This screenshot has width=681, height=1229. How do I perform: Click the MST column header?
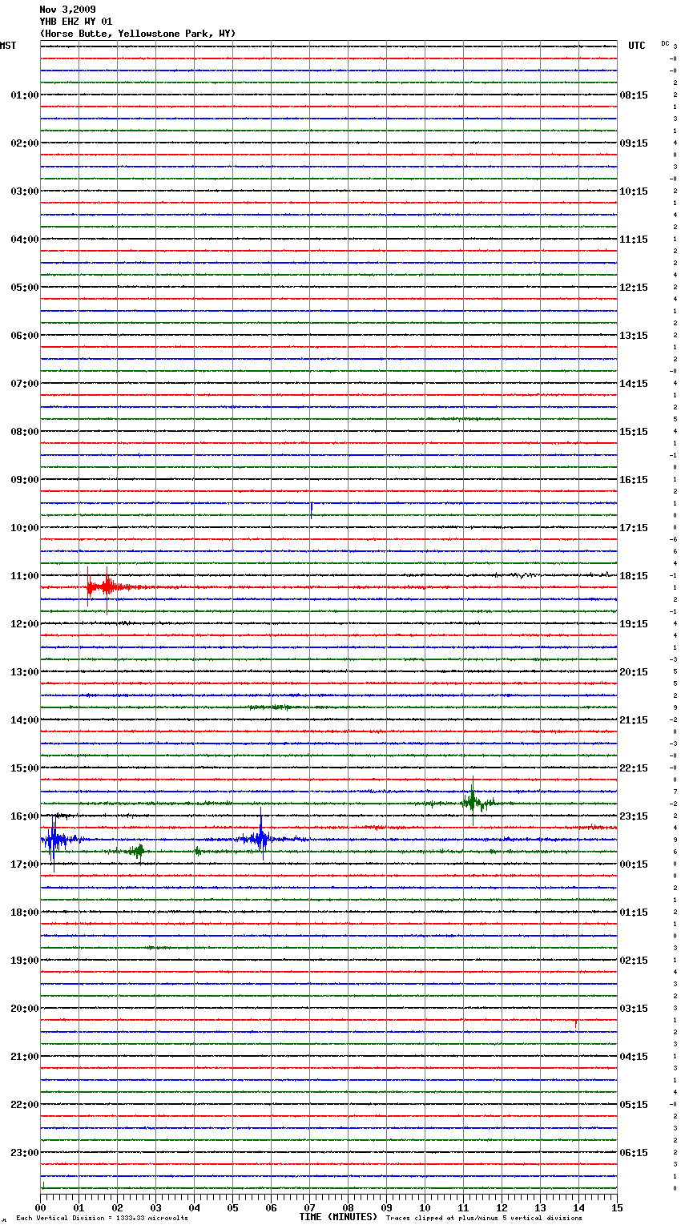(8, 46)
